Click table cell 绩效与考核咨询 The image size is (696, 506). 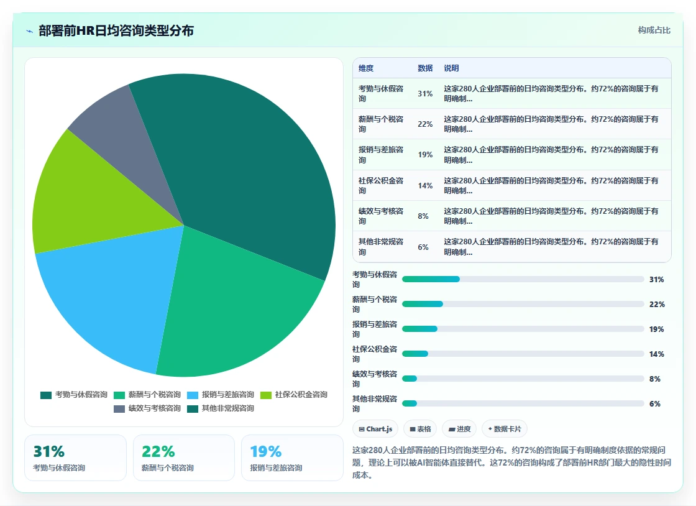[x=381, y=216]
